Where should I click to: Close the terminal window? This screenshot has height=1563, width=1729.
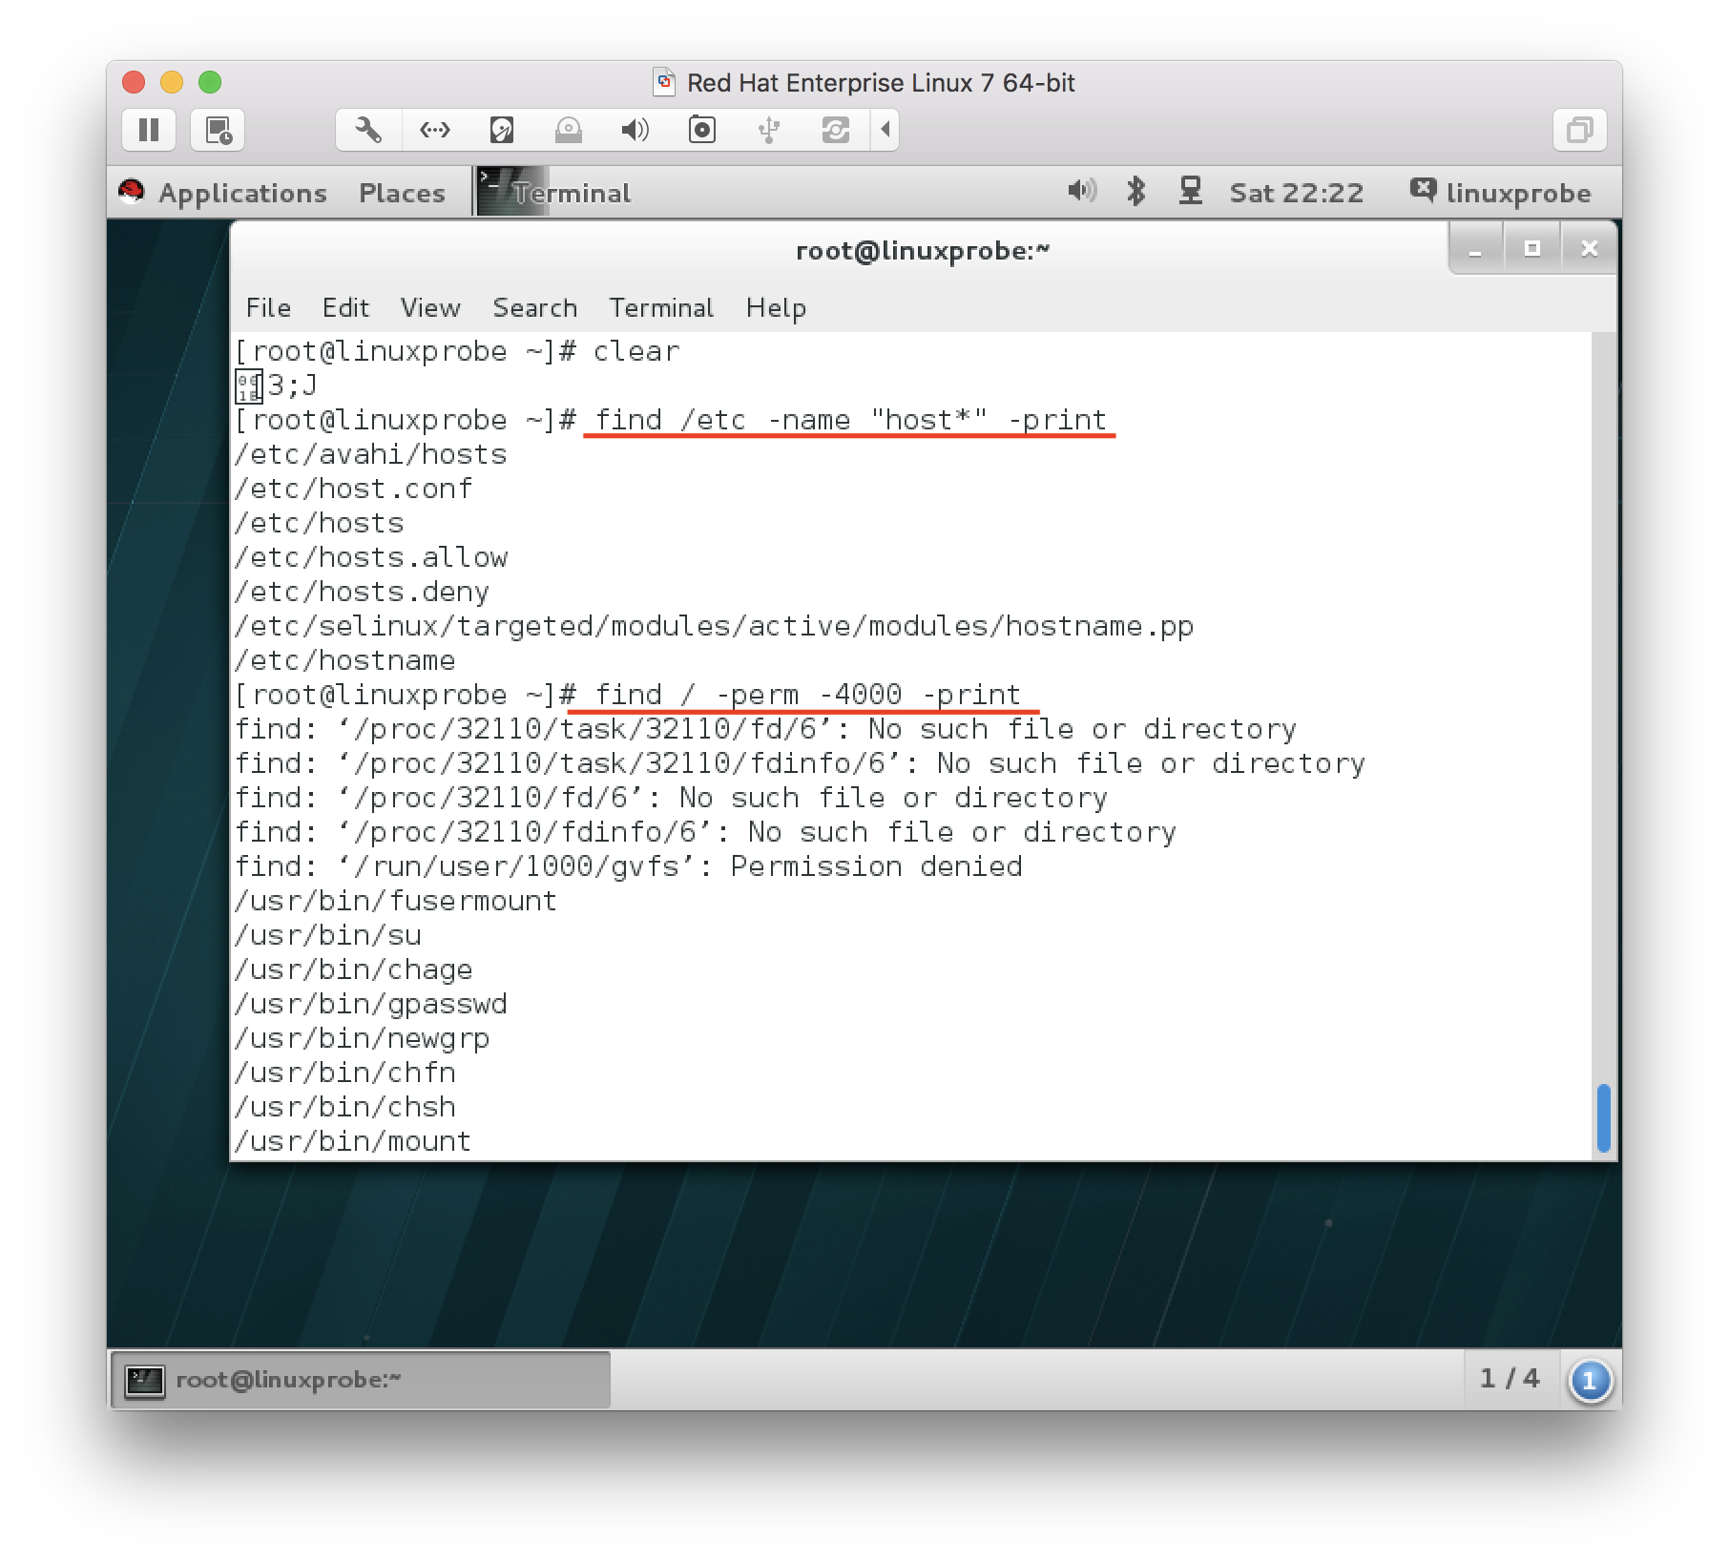1590,249
